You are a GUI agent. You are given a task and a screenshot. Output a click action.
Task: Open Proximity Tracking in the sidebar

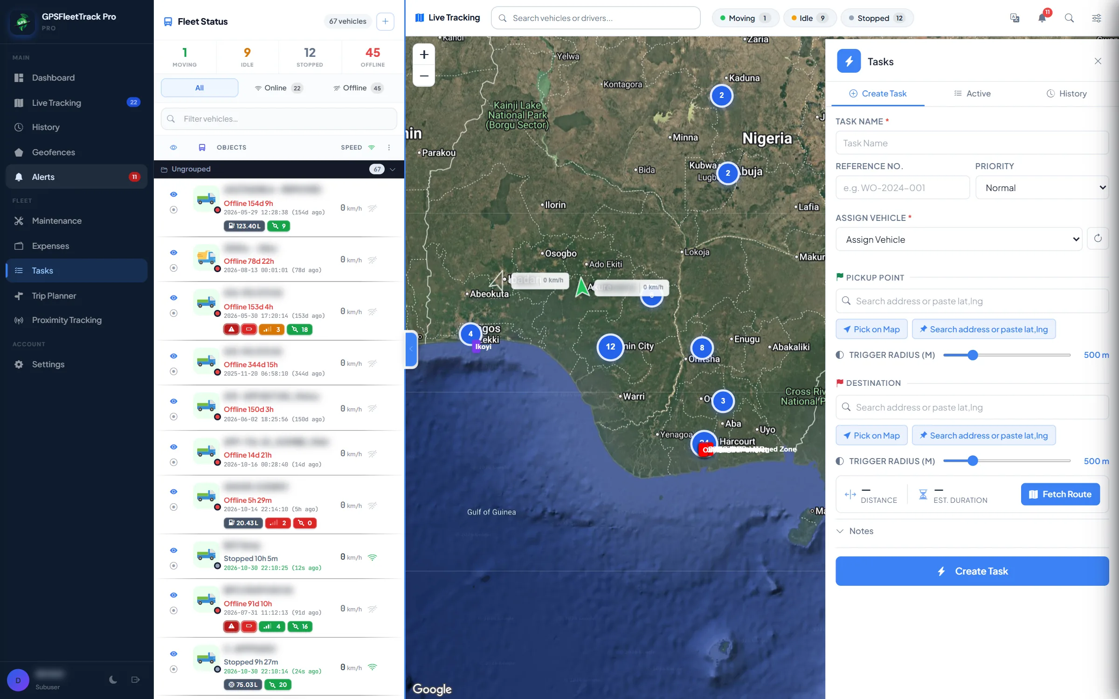click(77, 320)
